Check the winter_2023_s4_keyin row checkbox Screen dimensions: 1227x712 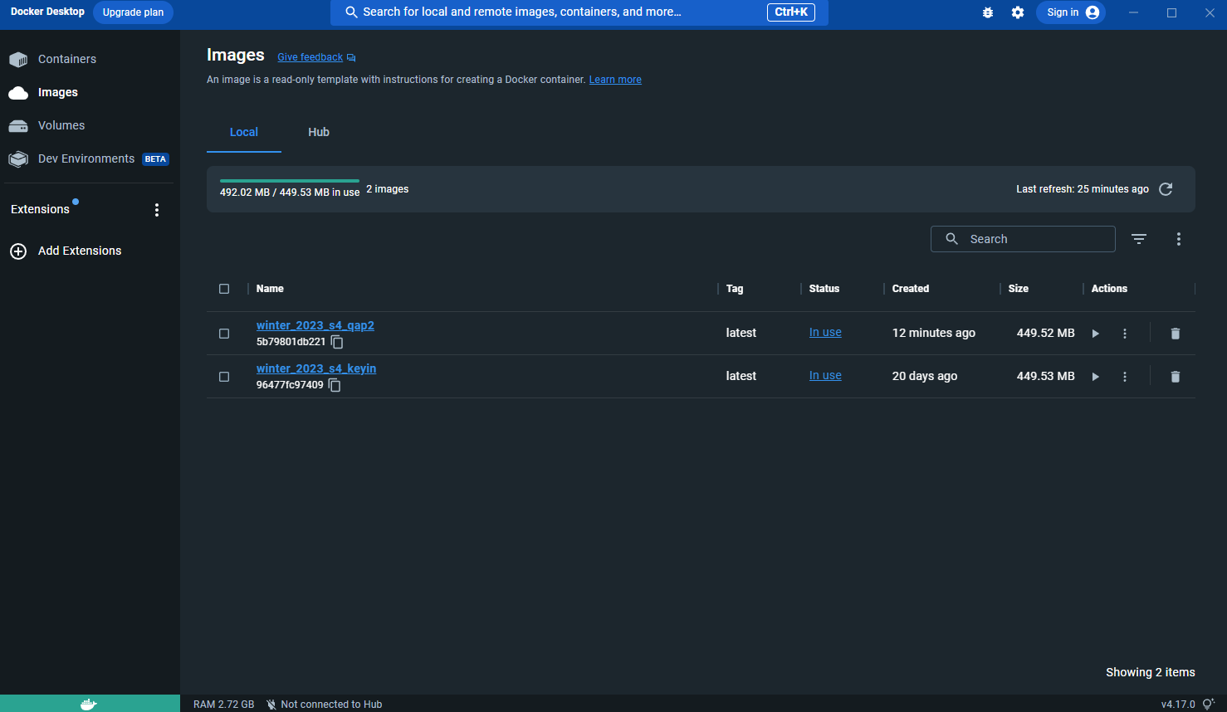[224, 376]
